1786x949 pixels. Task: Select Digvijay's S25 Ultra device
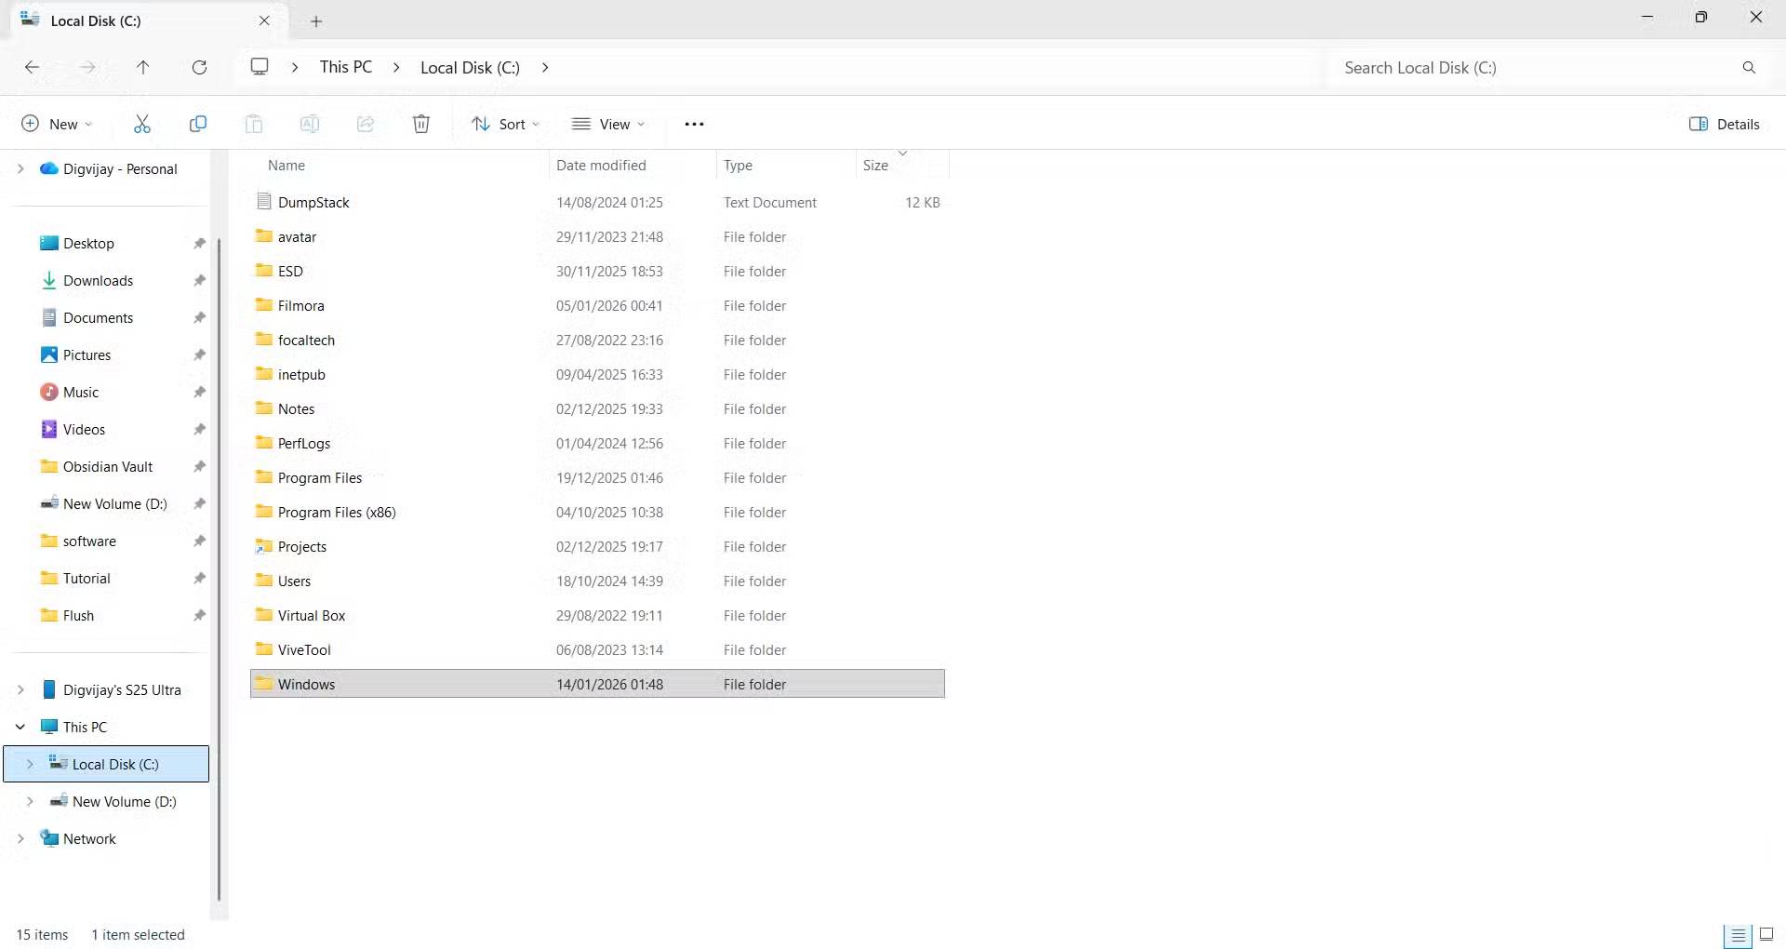[x=122, y=690]
